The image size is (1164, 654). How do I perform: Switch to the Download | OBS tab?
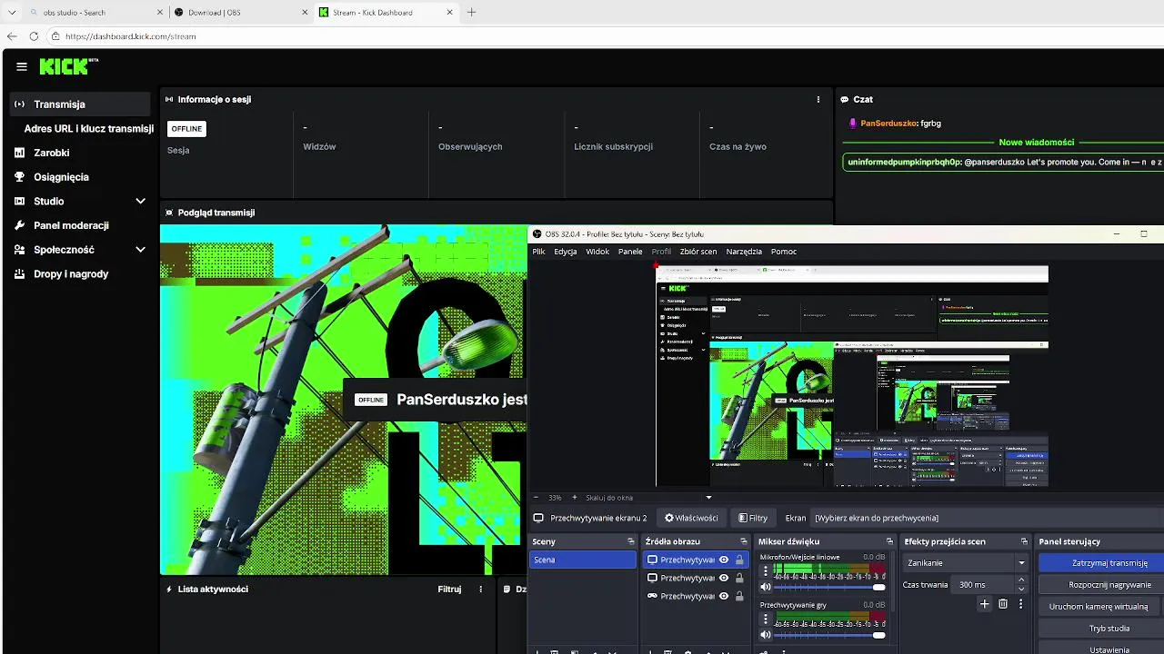point(239,13)
